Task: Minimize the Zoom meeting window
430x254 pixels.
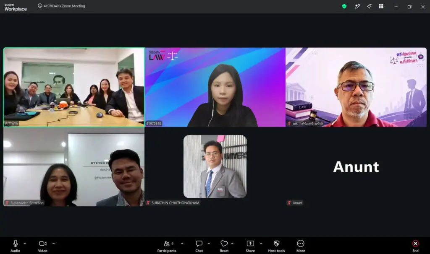Action: 396,7
